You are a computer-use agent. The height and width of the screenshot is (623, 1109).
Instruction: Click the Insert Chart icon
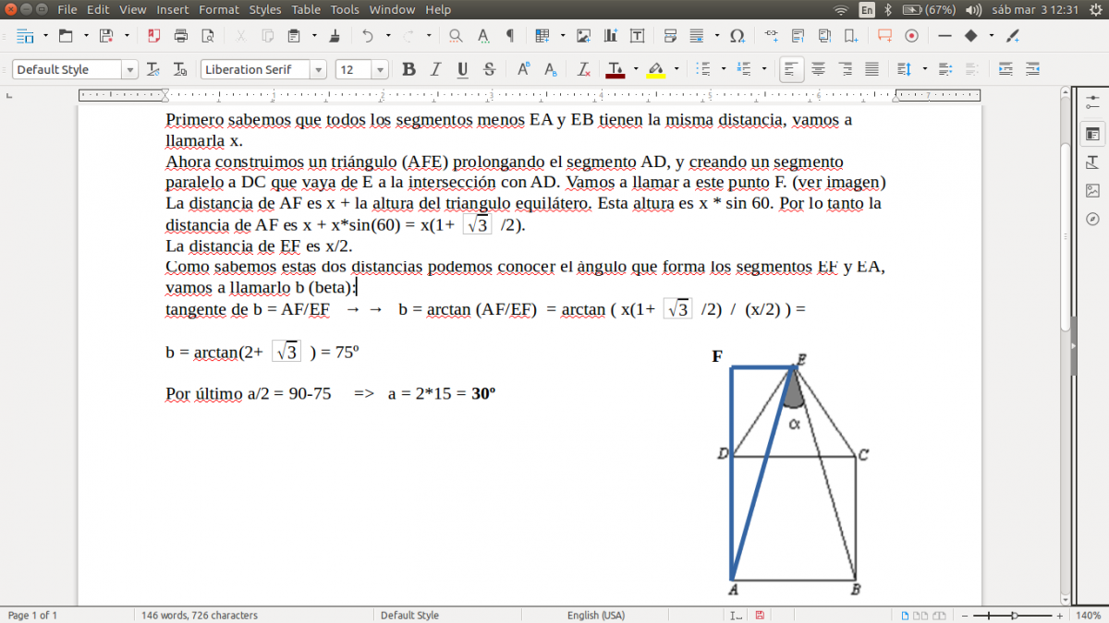point(610,36)
